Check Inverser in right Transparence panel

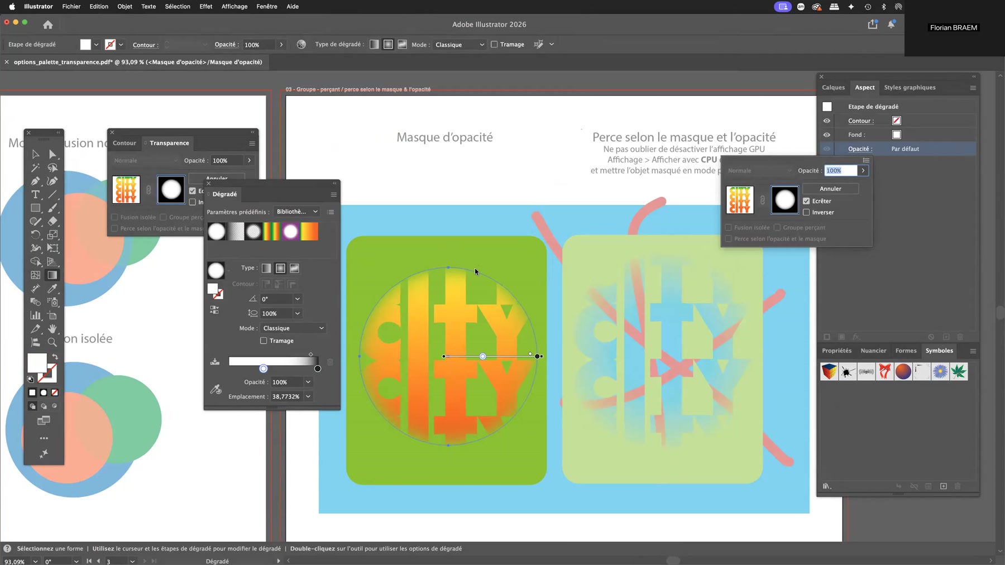806,212
